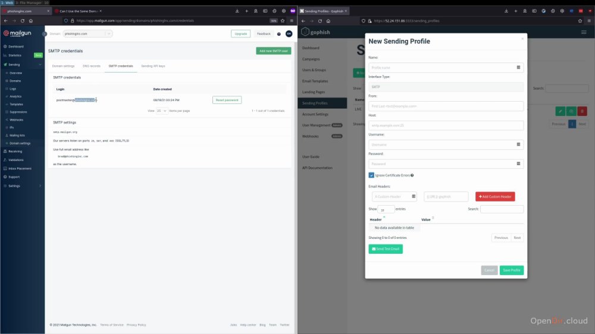Click the Mailgun logo in sidebar
The width and height of the screenshot is (595, 334).
click(17, 33)
